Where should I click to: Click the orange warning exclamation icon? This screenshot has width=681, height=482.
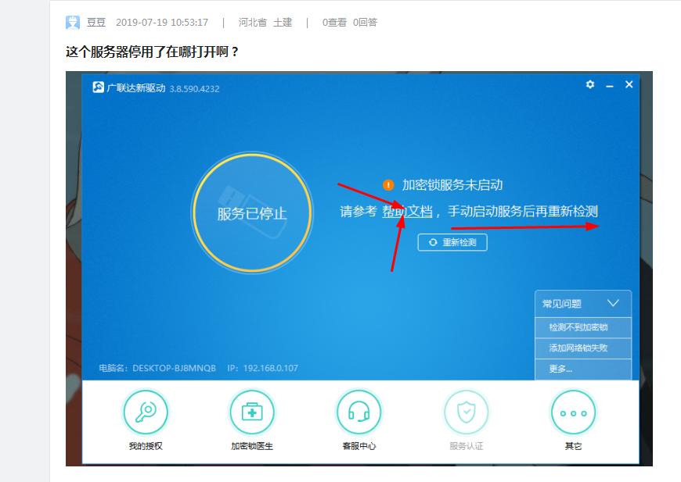(x=388, y=185)
